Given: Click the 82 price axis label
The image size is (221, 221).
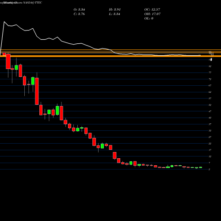Looking at the screenshot, I should click(210, 66).
